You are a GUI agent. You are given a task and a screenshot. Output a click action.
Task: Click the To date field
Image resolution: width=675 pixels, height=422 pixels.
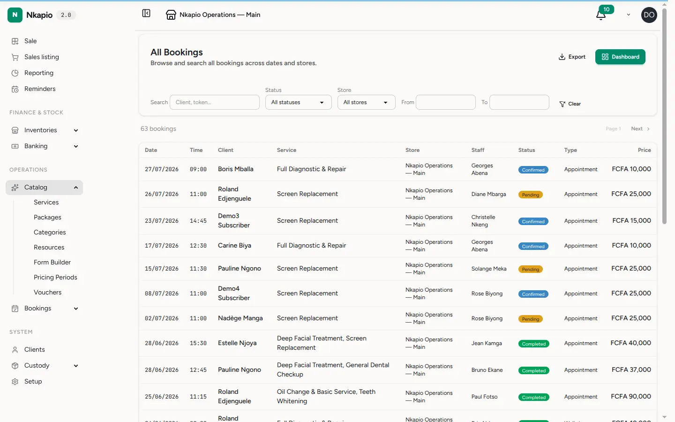pyautogui.click(x=519, y=102)
